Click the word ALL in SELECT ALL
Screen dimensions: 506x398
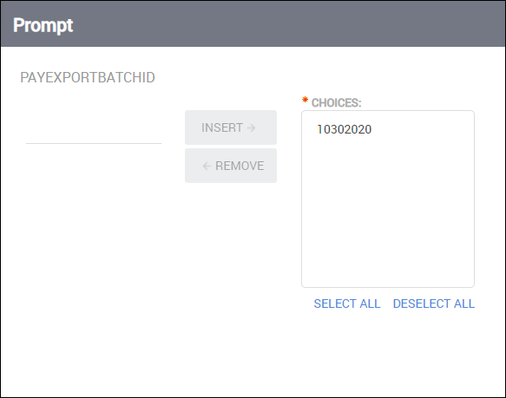coord(370,303)
